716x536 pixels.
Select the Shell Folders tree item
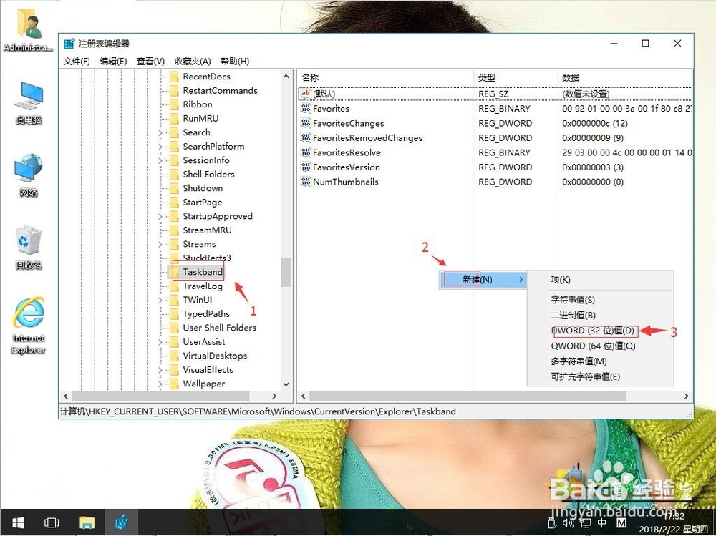click(x=208, y=174)
